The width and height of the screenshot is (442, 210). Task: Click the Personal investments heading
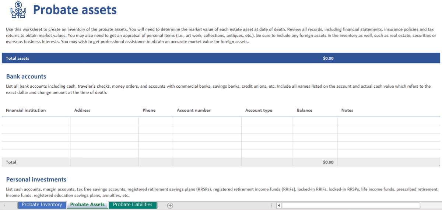(36, 180)
